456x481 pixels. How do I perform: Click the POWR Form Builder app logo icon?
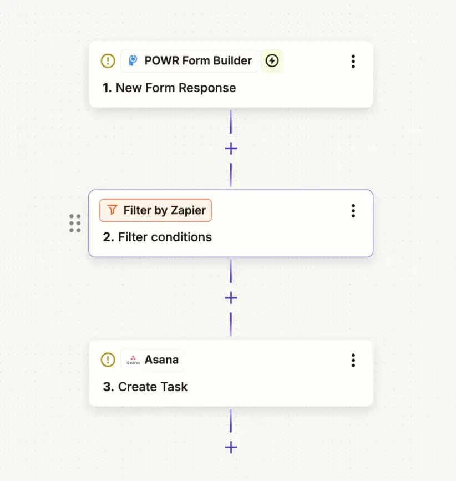click(133, 60)
